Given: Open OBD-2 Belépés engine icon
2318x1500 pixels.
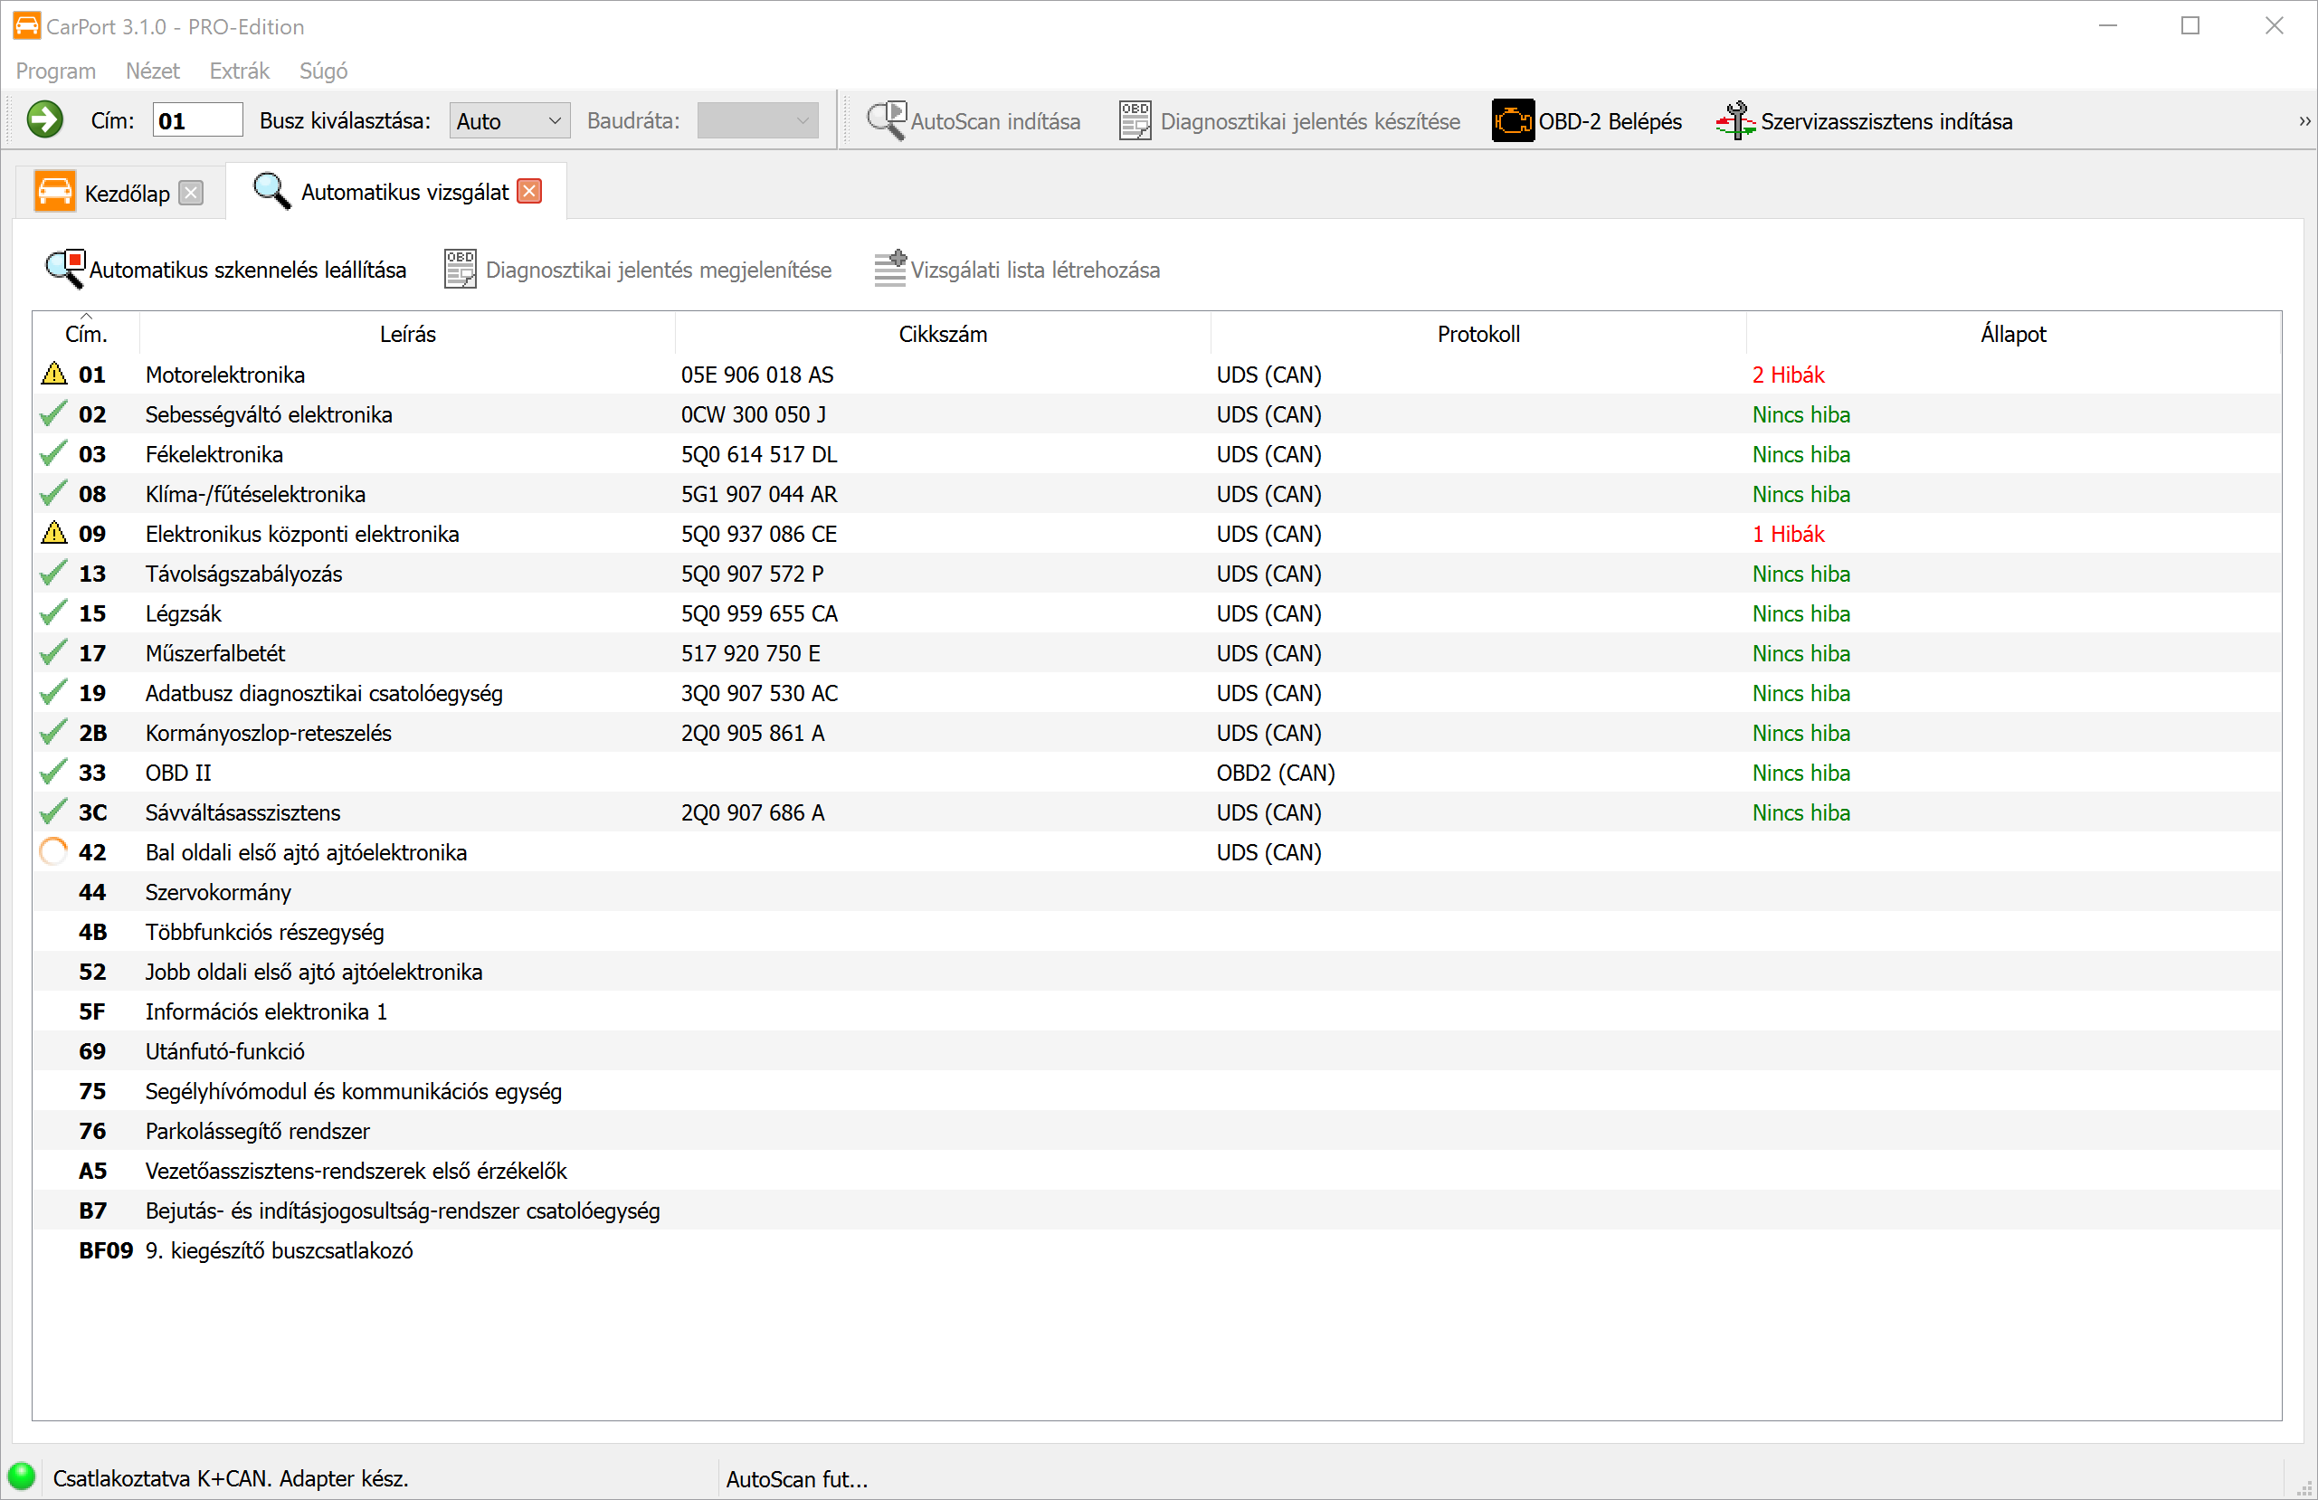Looking at the screenshot, I should coord(1513,121).
